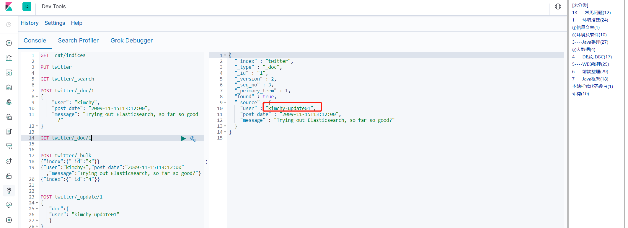Collapse the block ending at editor line 12
Viewport: 628px width, 228px height.
pyautogui.click(x=37, y=126)
